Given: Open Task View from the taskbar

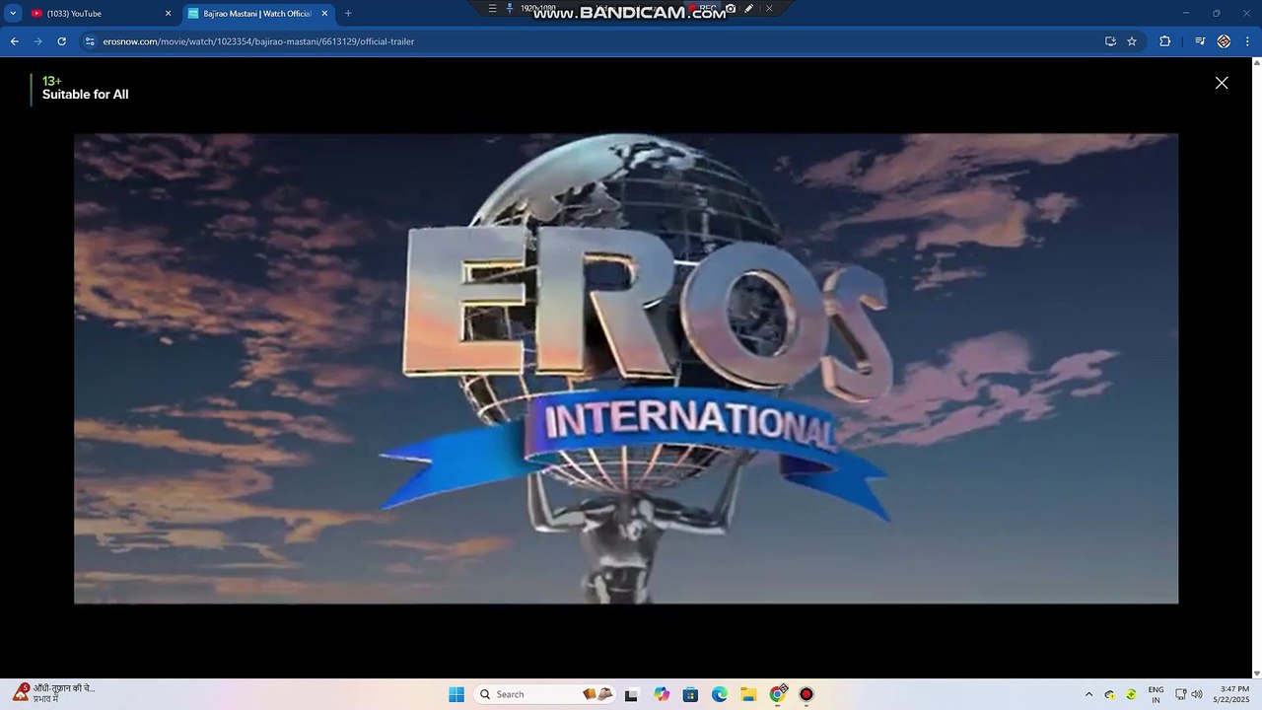Looking at the screenshot, I should pos(631,694).
